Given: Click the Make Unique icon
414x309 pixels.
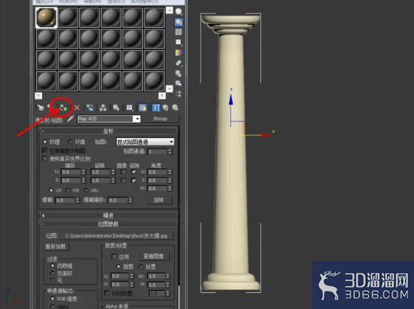Looking at the screenshot, I should [103, 108].
